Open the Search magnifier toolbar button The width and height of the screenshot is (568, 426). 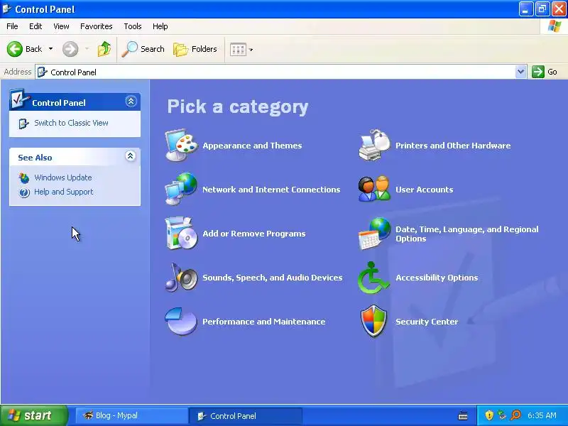(x=143, y=49)
